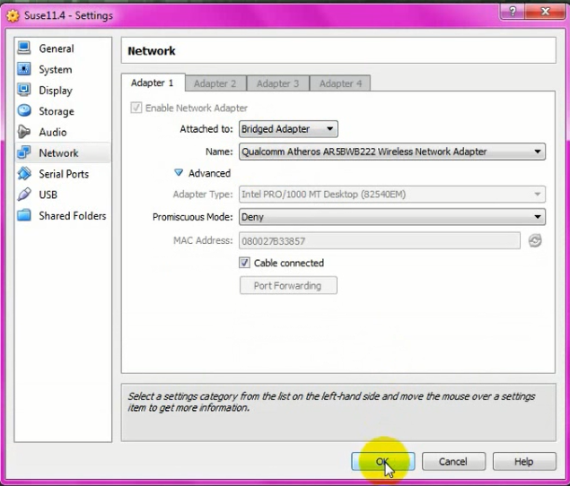Generate a new MAC address with refresh icon
570x486 pixels.
tap(535, 240)
